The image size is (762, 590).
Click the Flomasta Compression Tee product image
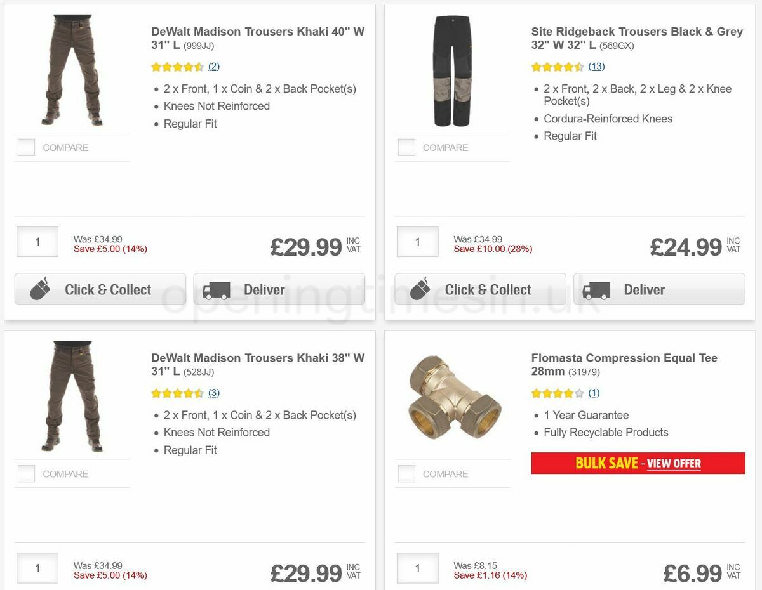[x=452, y=398]
